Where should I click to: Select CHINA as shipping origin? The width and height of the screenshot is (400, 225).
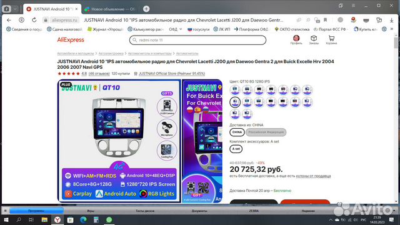(237, 132)
